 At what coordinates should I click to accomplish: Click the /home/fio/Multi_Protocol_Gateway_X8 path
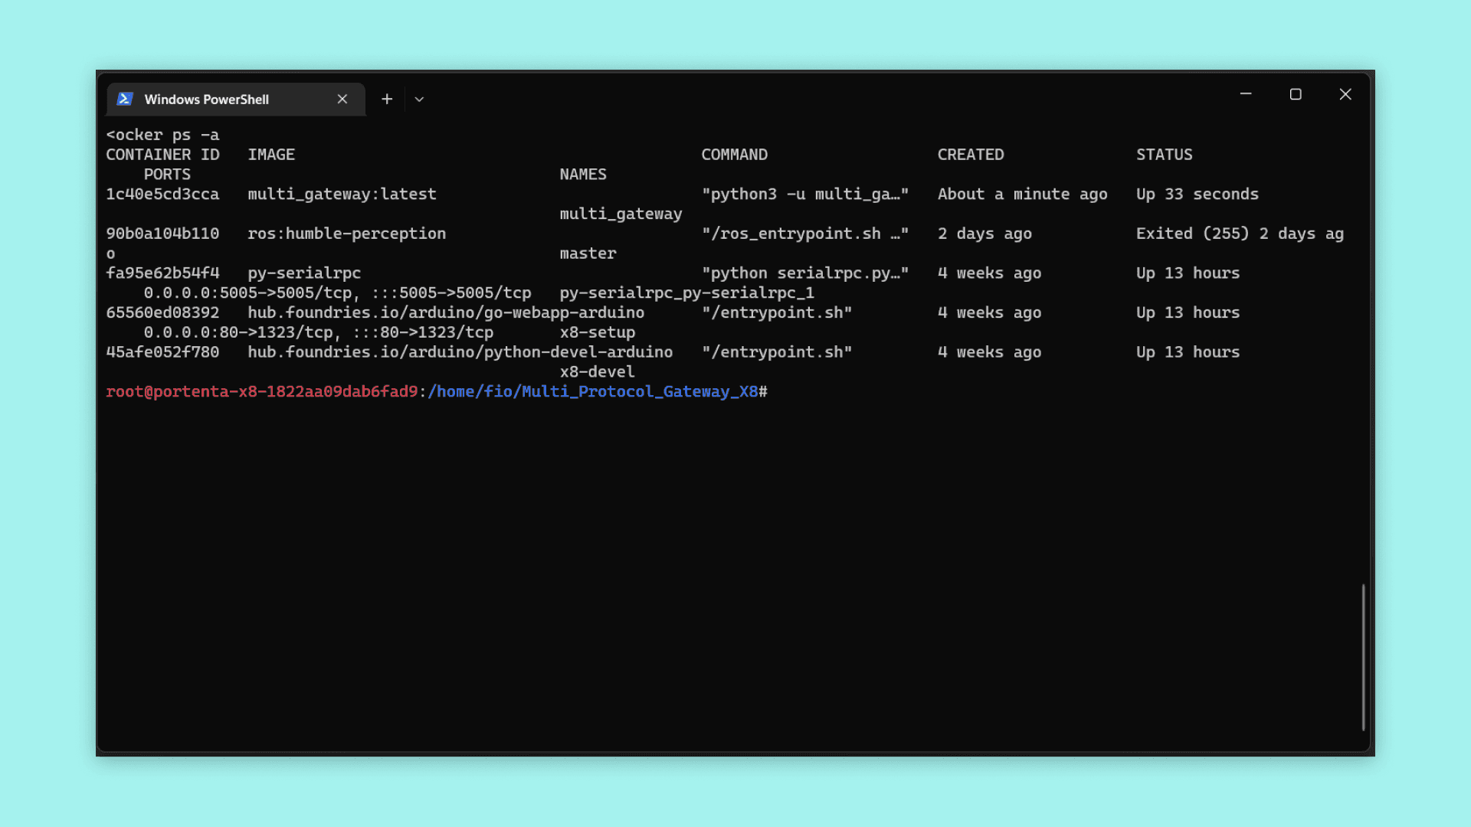click(593, 391)
